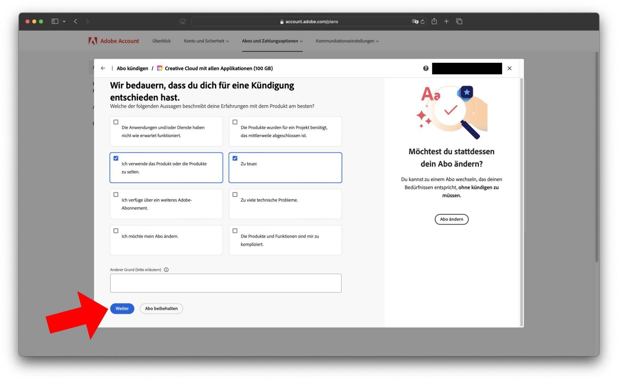This screenshot has width=618, height=381.
Task: Open 'Kommunikationseinstellungen' dropdown
Action: point(347,41)
